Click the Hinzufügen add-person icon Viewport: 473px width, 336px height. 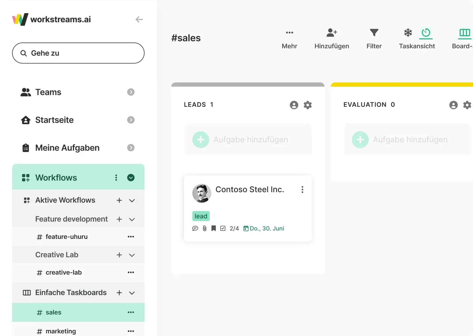[332, 33]
